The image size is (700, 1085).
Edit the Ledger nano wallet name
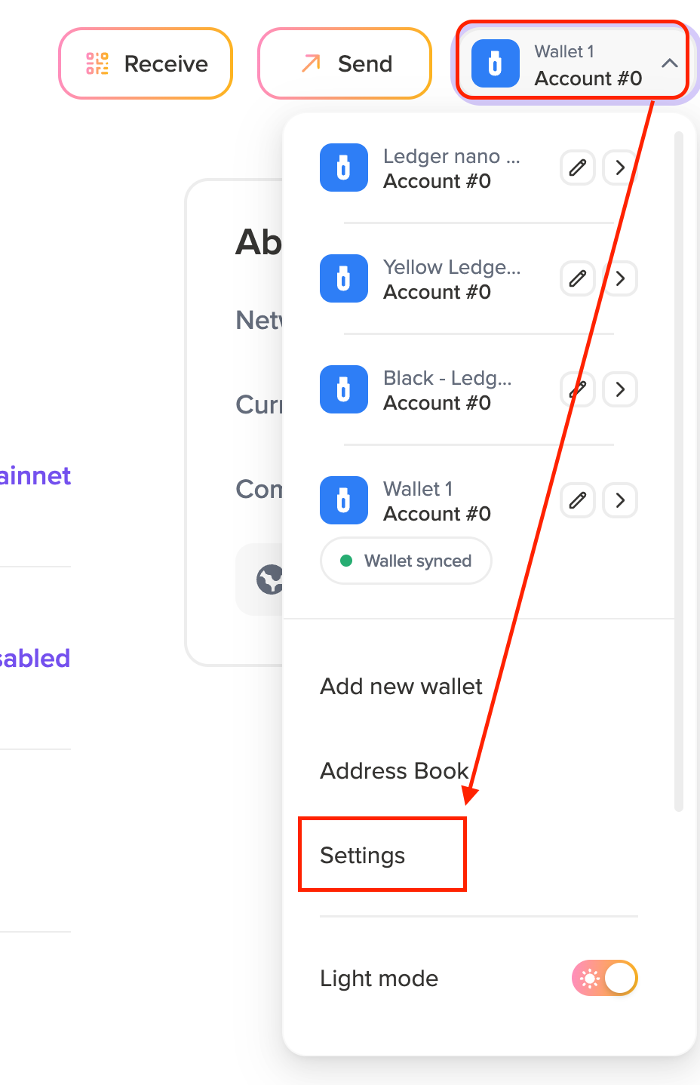[578, 168]
